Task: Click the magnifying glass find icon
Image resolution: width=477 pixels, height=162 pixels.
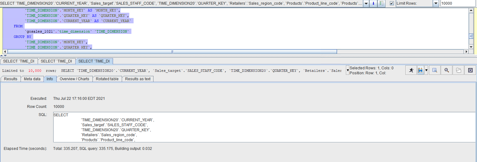Action: 446,70
